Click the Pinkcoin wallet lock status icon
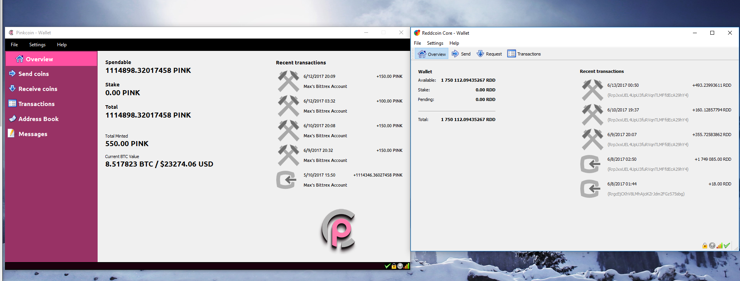This screenshot has width=740, height=281. (x=394, y=266)
